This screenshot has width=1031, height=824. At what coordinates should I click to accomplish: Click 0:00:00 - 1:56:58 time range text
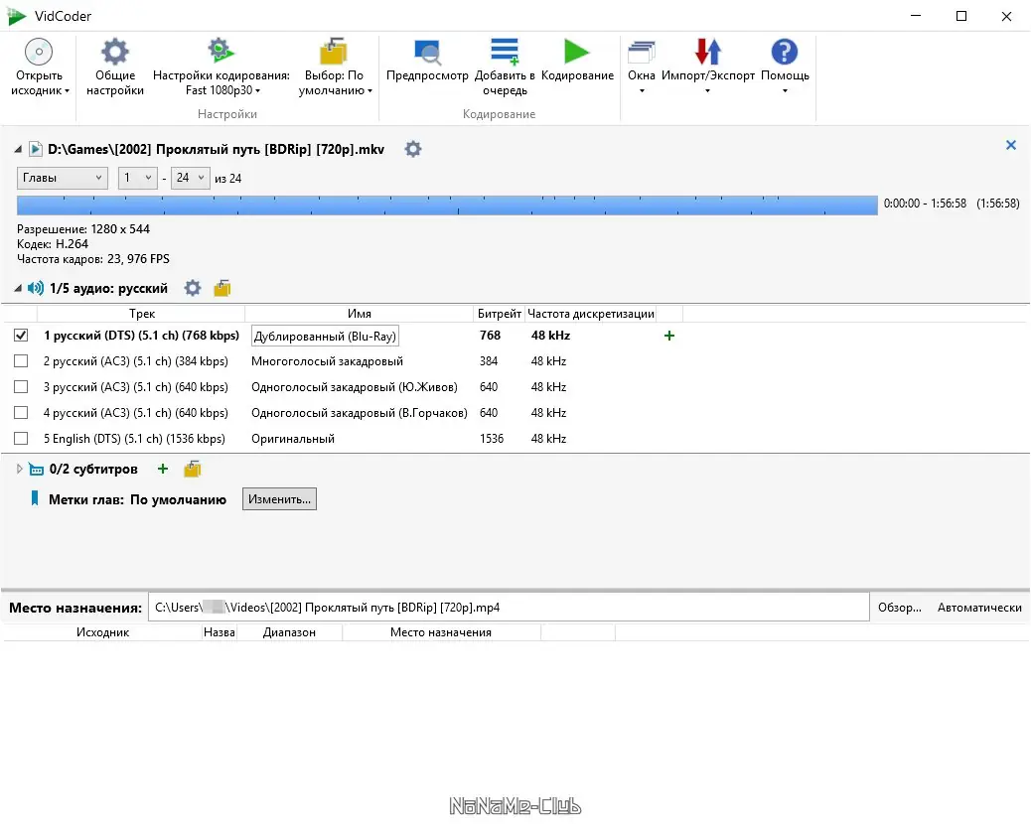(925, 204)
